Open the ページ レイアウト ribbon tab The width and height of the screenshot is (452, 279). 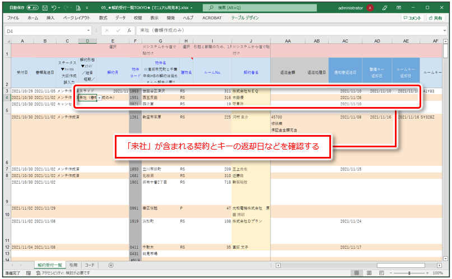77,18
